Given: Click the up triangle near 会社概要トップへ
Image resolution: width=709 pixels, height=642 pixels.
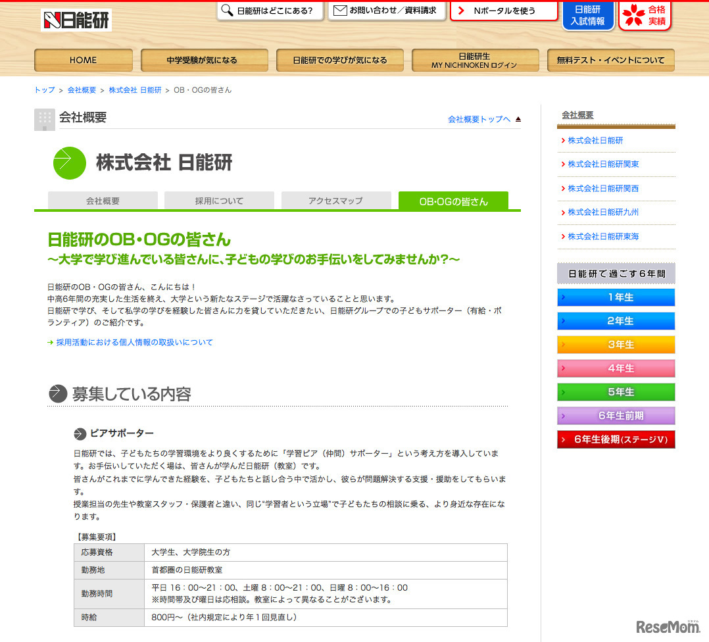Looking at the screenshot, I should click(518, 119).
